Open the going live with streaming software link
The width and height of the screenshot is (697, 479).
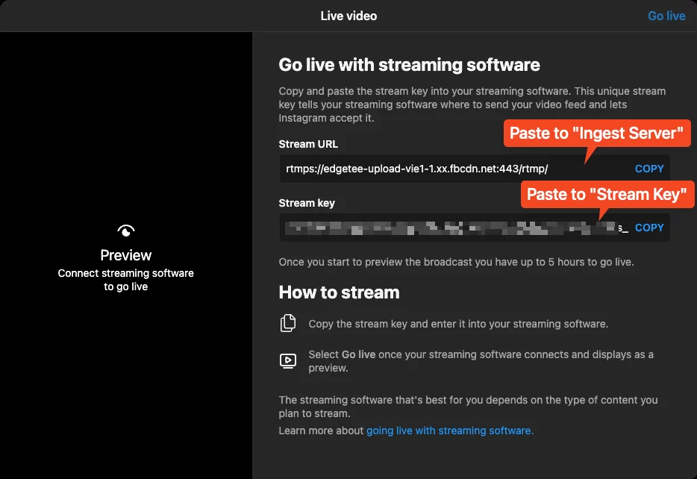pyautogui.click(x=450, y=431)
